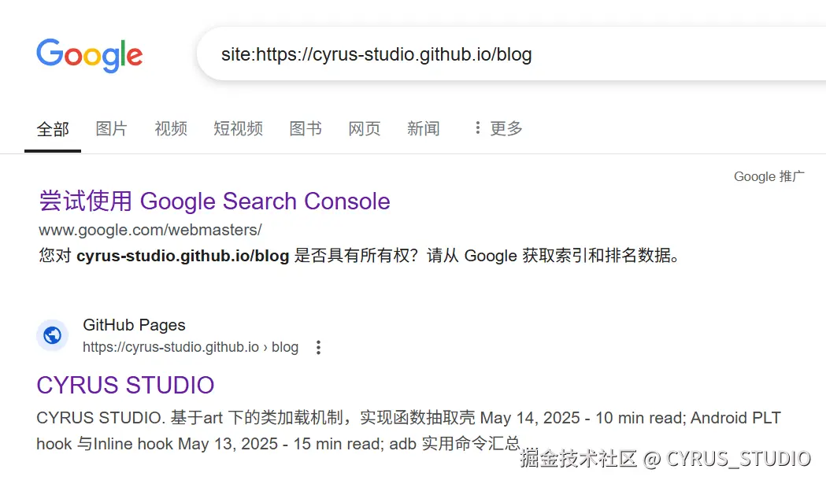
Task: Switch to the 图片 tab
Action: (x=111, y=128)
